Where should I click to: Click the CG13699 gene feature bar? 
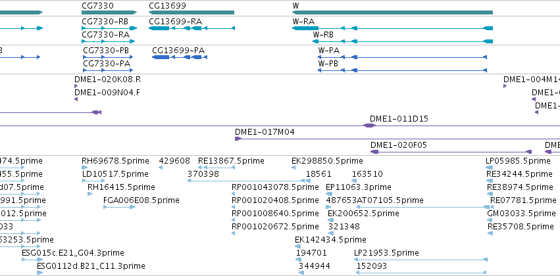[191, 12]
